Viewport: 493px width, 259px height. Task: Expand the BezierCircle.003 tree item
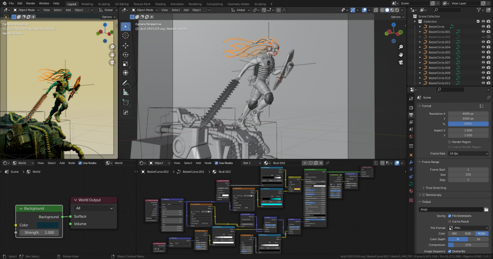[x=420, y=42]
